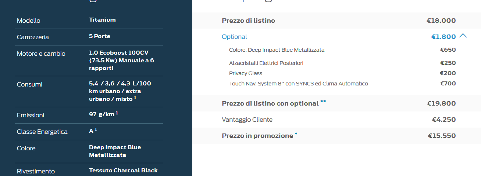Viewport: 481px width, 176px height.
Task: Click the €1.800 optional total
Action: click(x=443, y=37)
